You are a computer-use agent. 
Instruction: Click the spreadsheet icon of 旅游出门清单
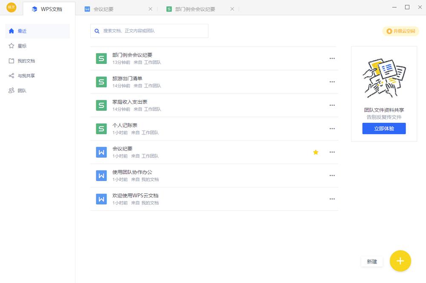(x=101, y=82)
